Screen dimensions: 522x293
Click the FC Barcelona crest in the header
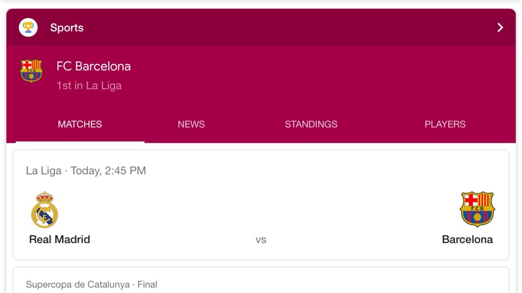[x=32, y=71]
